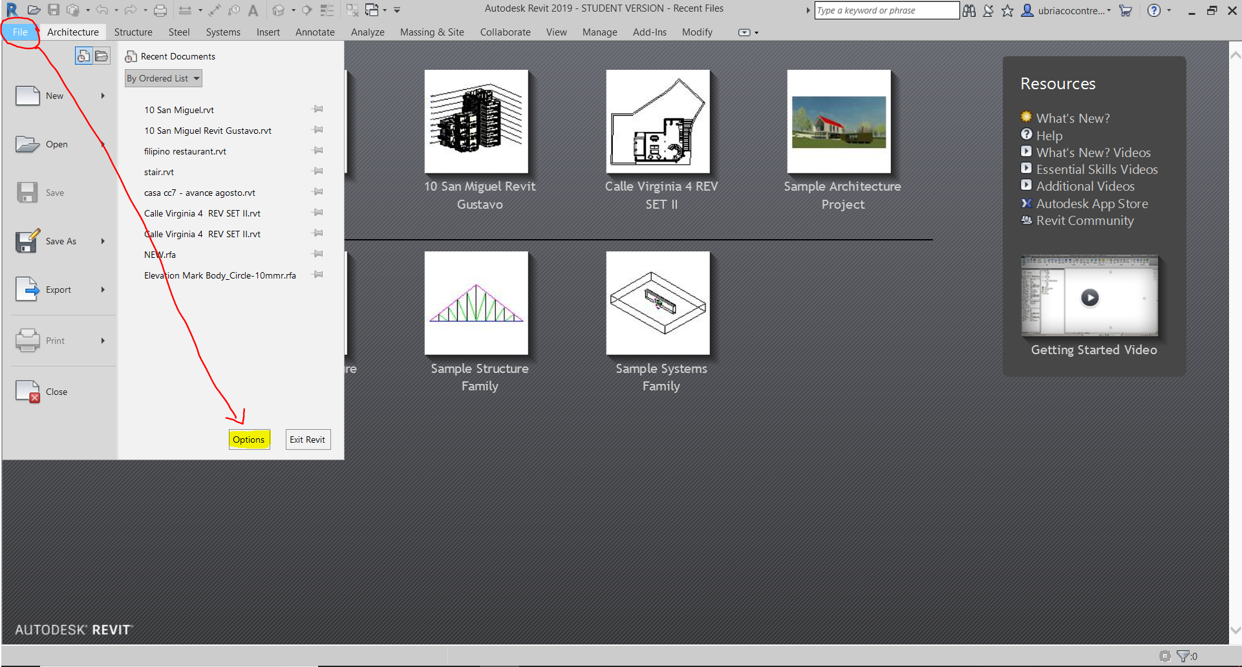Click the Exit Revit button
This screenshot has height=667, width=1242.
click(308, 439)
